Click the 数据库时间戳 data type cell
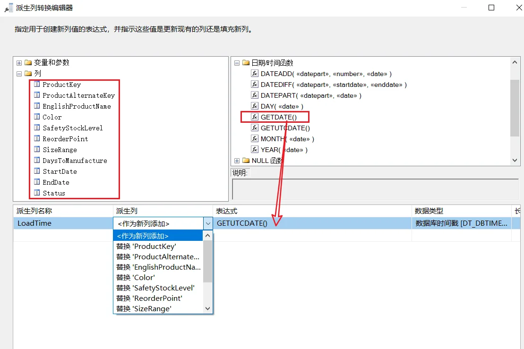524x349 pixels. point(462,223)
